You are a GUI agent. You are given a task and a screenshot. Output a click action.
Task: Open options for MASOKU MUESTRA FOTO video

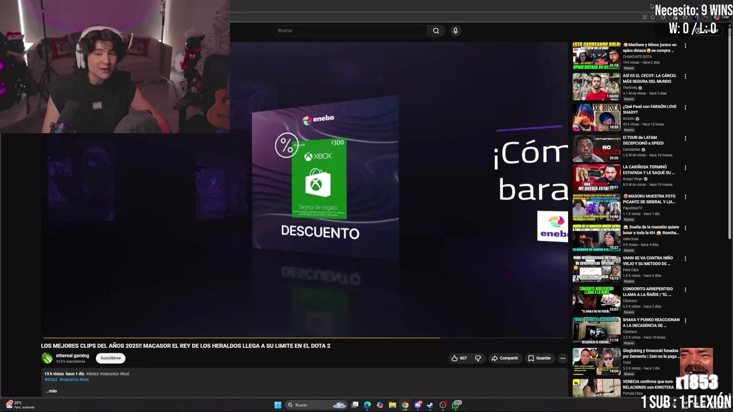[x=685, y=197]
